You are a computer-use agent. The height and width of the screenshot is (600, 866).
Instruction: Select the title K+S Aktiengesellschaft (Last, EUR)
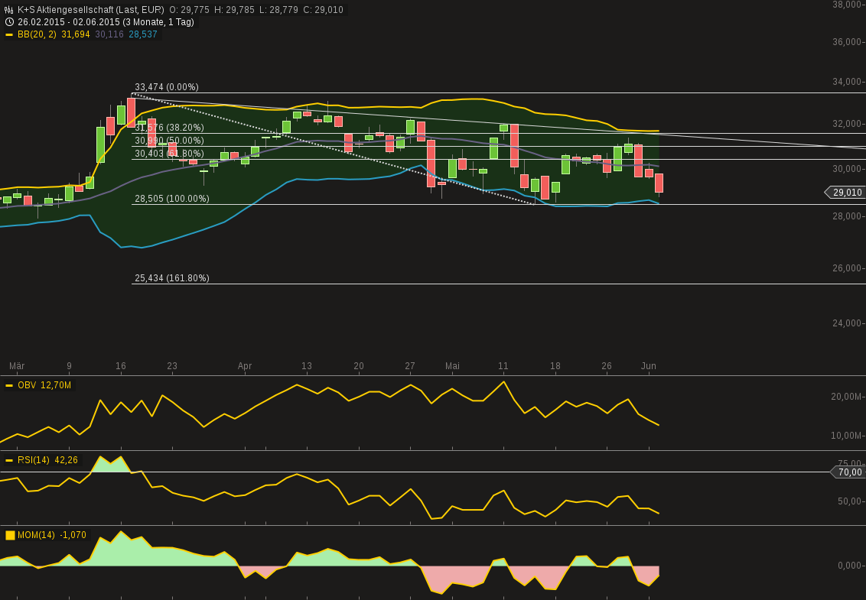pos(90,10)
